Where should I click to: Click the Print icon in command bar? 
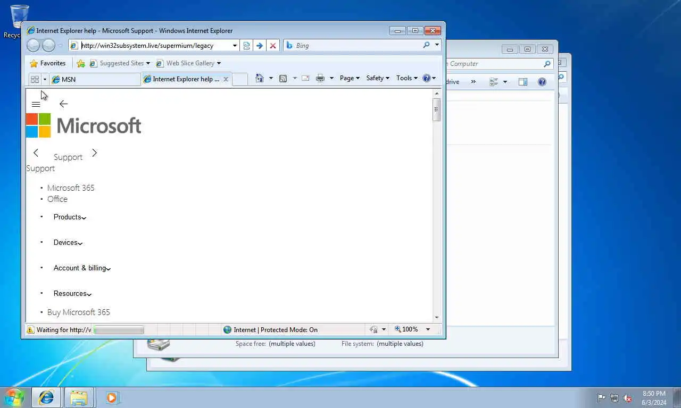point(320,78)
